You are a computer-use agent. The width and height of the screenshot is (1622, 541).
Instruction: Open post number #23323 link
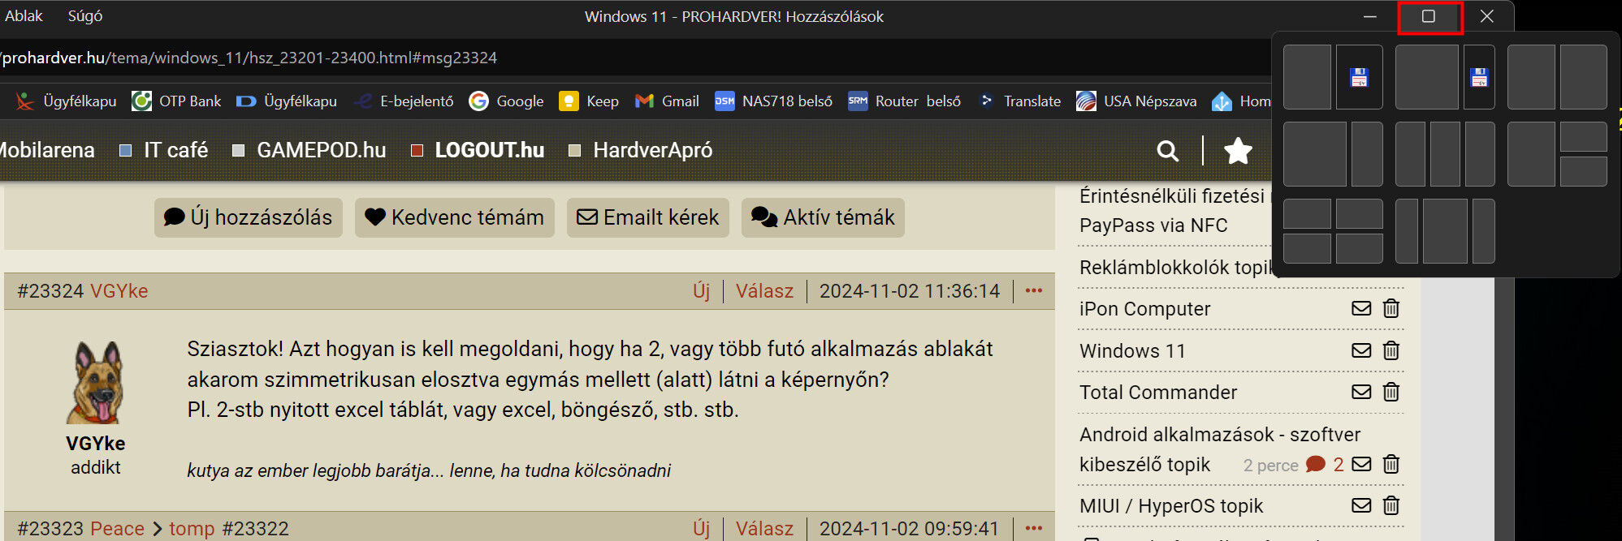(x=50, y=529)
